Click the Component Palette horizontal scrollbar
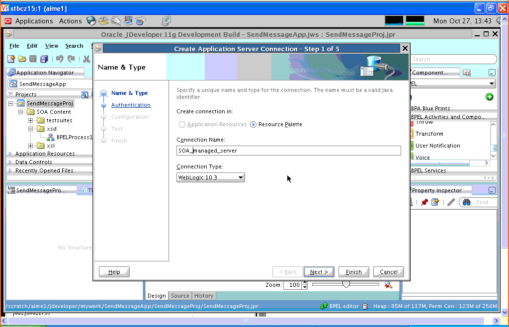Viewport: 509px width, 327px height. (x=450, y=163)
